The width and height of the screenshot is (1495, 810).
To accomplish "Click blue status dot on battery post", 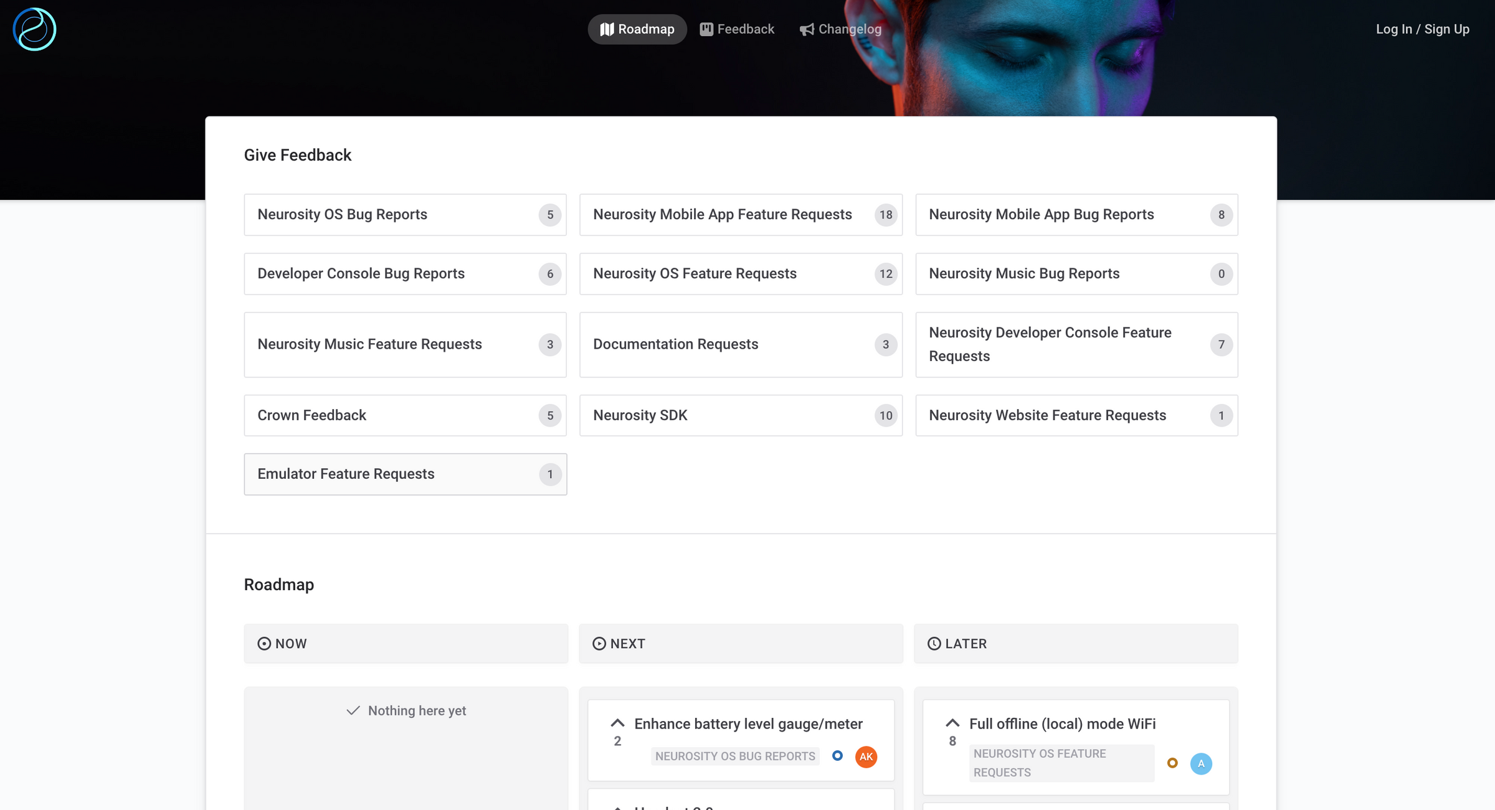I will (x=837, y=756).
